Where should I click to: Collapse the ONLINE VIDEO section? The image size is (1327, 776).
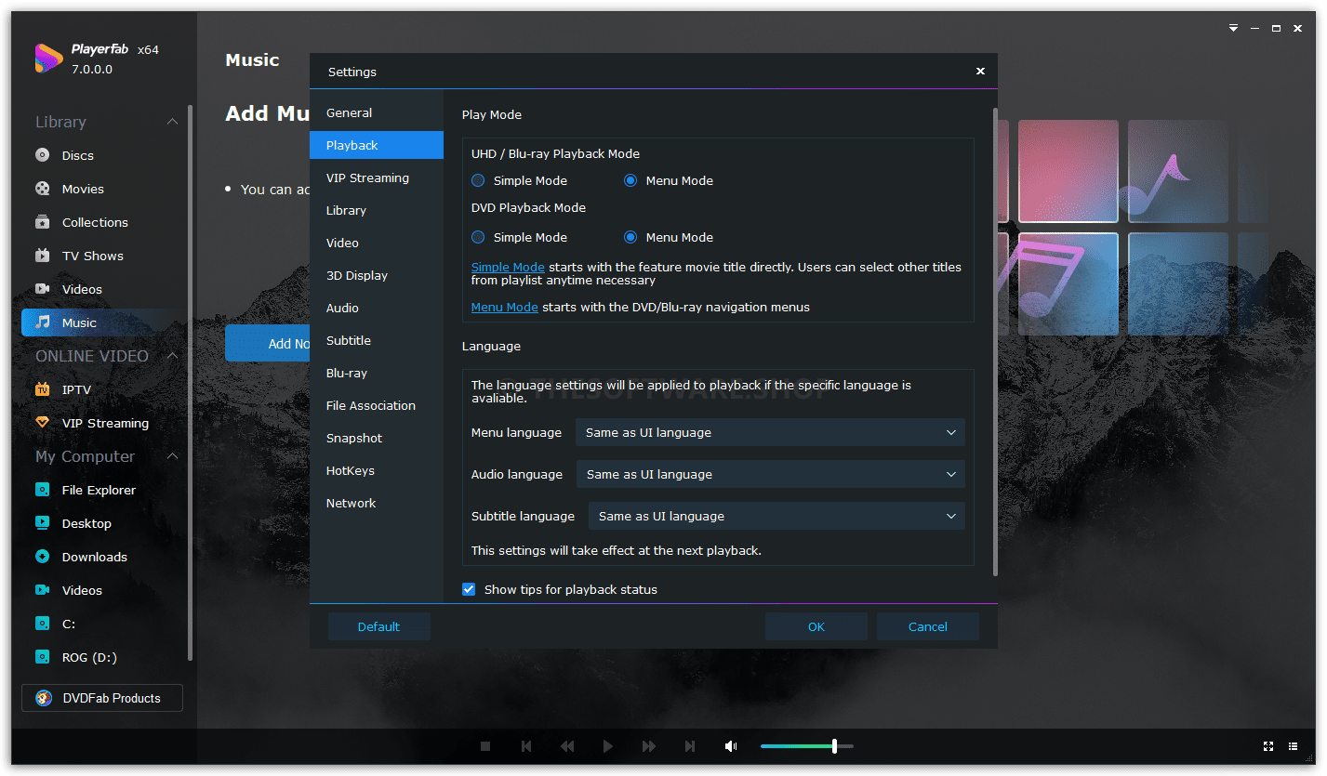pos(172,356)
